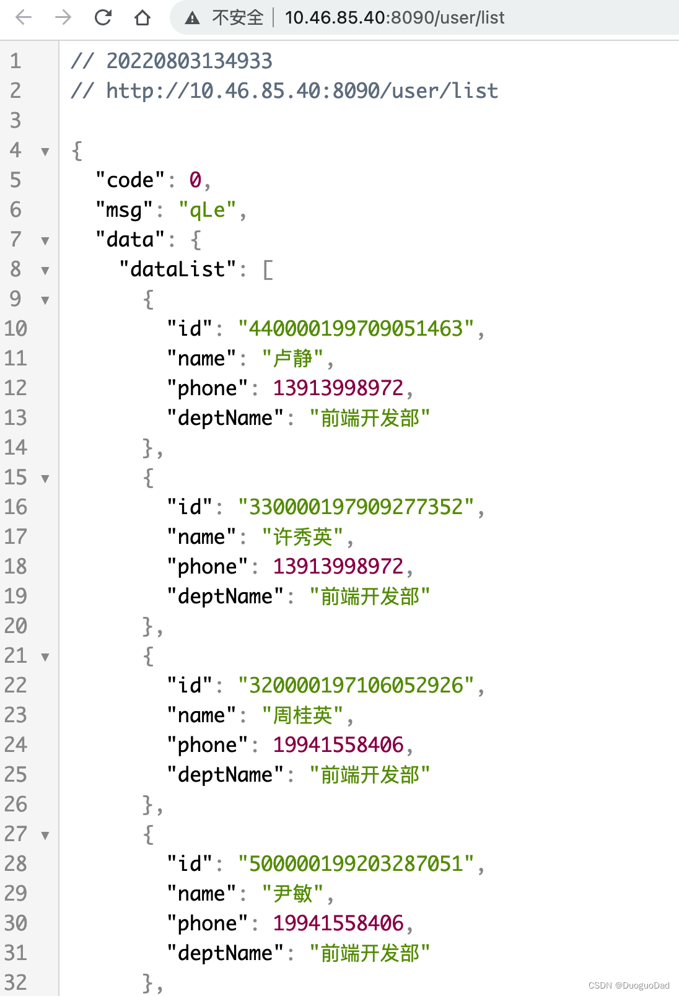Open the browser home page icon
This screenshot has height=996, width=679.
point(142,18)
